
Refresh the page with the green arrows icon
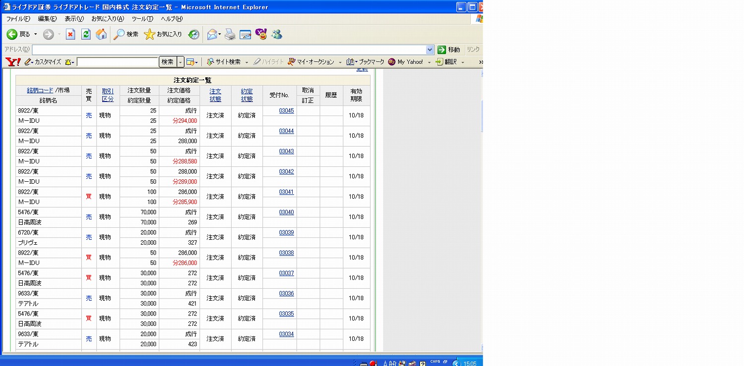pyautogui.click(x=86, y=34)
